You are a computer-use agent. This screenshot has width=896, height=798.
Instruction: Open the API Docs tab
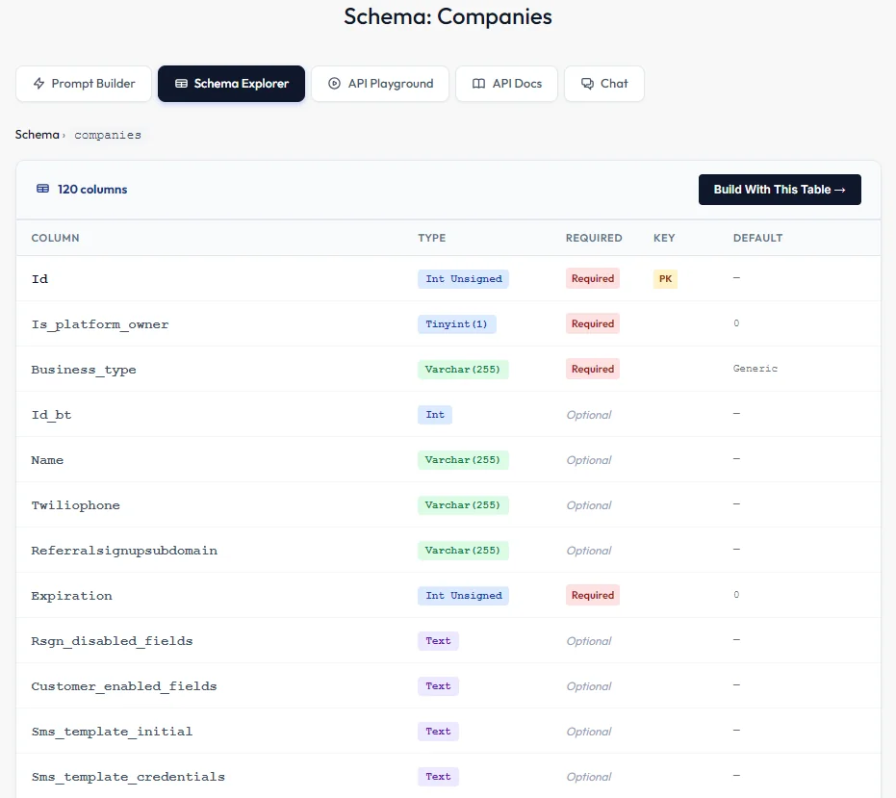(506, 84)
